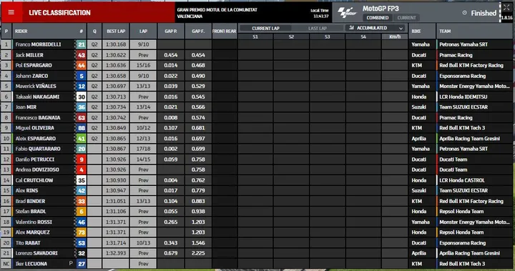Select rider Iker LECUONA
Image resolution: width=515 pixels, height=271 pixels.
tap(31, 263)
